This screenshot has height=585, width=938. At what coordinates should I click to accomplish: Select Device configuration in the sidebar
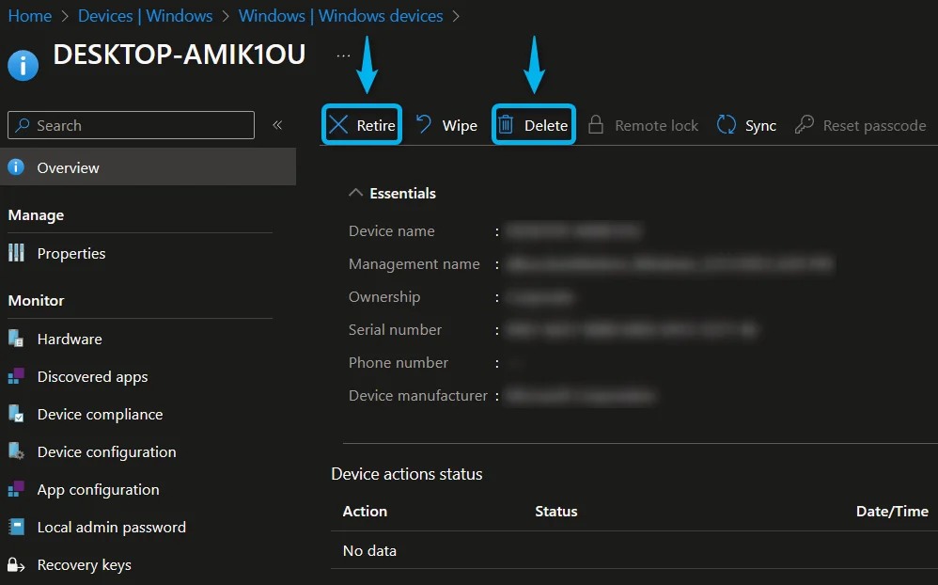pyautogui.click(x=106, y=451)
